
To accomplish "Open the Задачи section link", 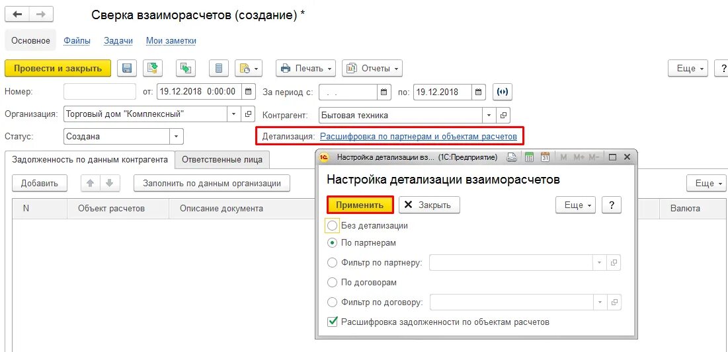I will [118, 41].
